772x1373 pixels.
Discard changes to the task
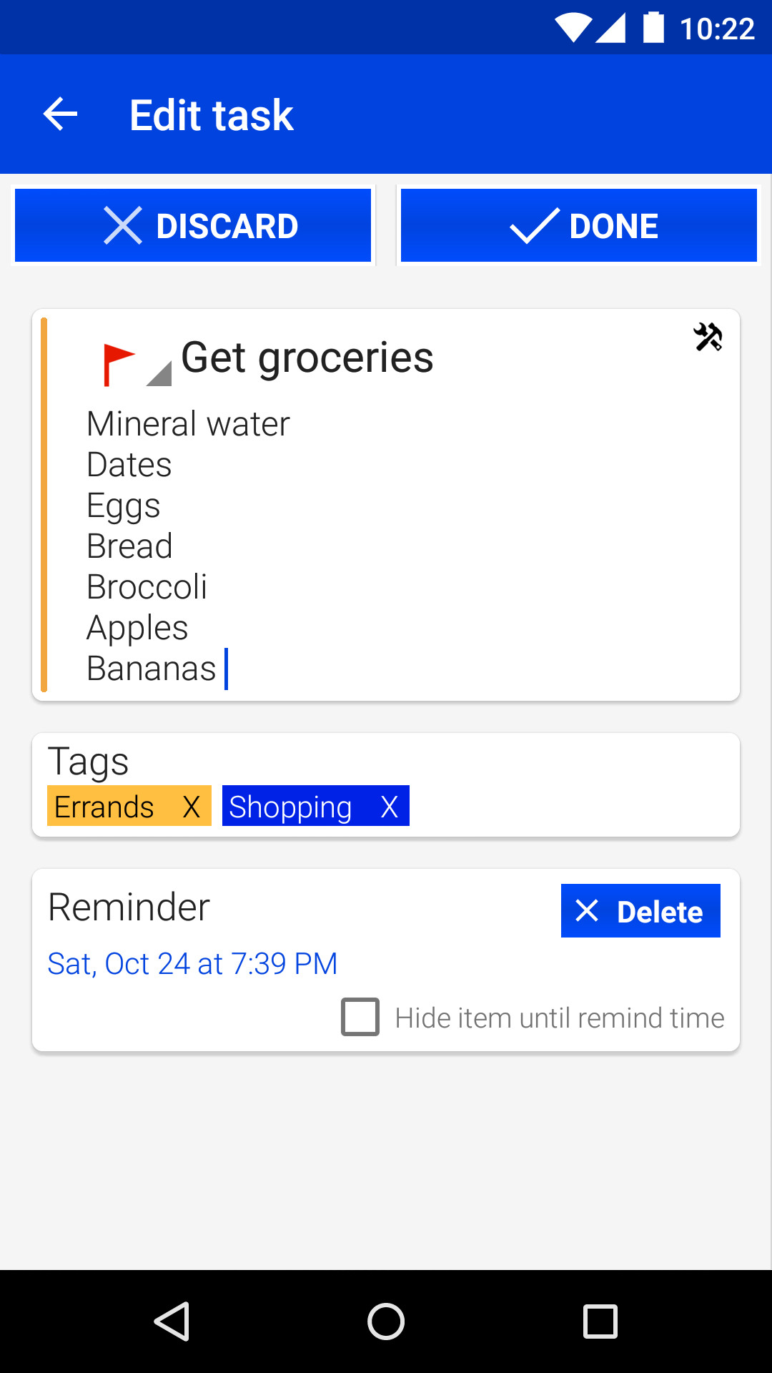193,226
